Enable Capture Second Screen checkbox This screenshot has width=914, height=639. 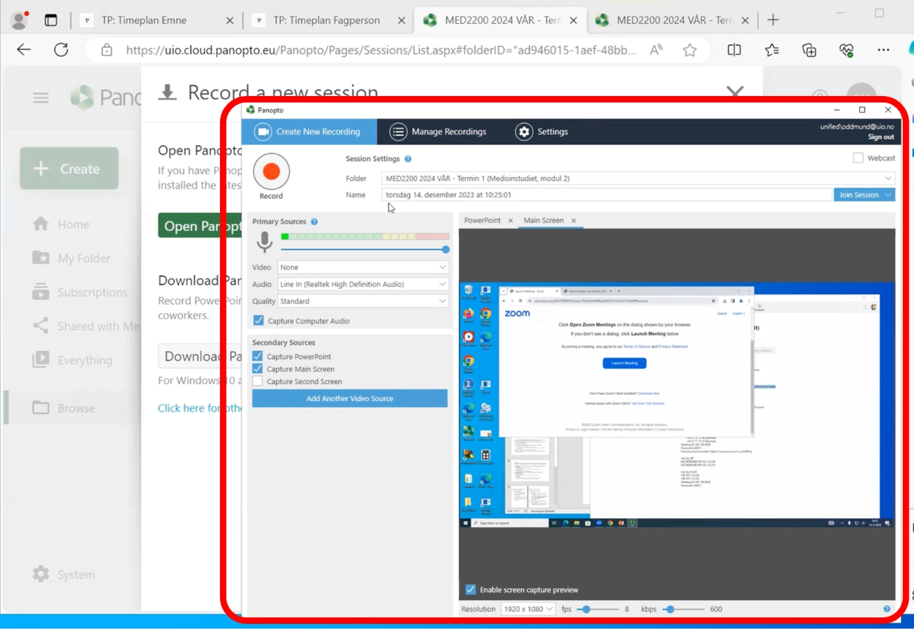coord(258,382)
